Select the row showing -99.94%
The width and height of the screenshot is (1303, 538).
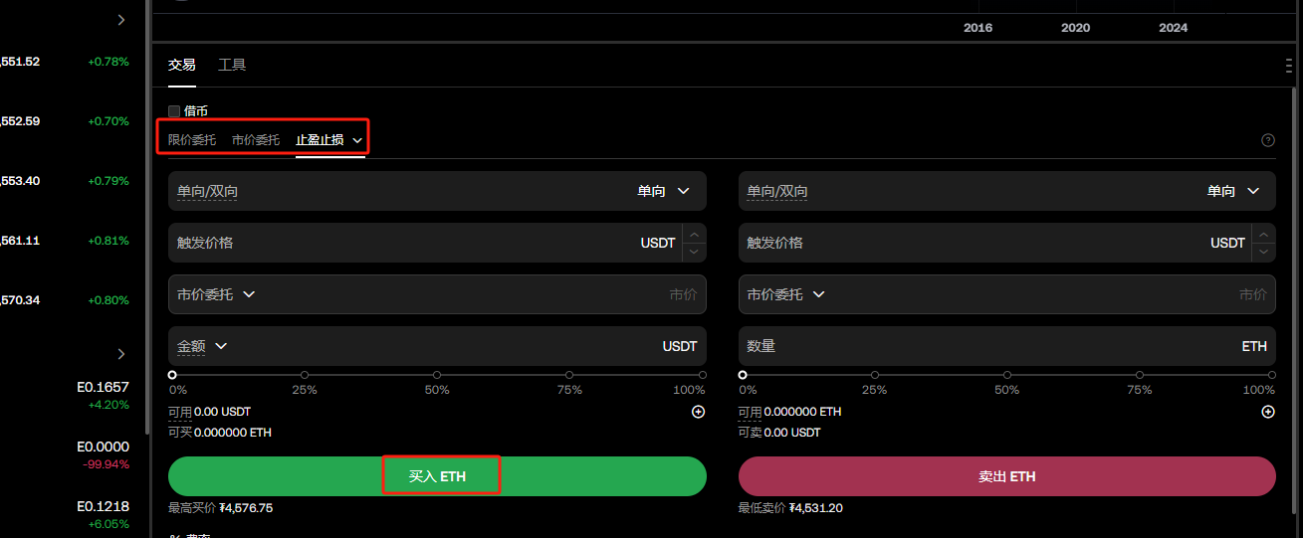(x=65, y=454)
